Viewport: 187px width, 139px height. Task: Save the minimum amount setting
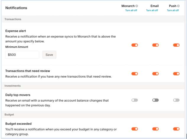pyautogui.click(x=49, y=55)
